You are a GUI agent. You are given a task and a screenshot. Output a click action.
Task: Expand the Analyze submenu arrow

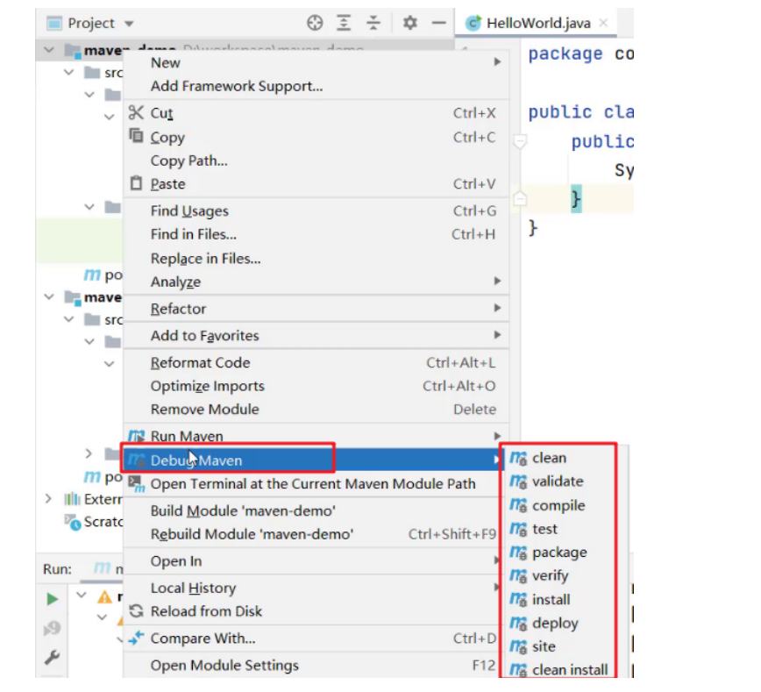coord(497,281)
